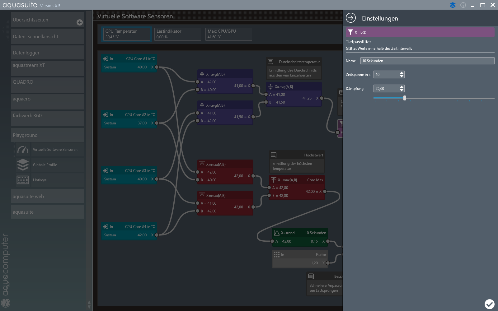The height and width of the screenshot is (311, 498).
Task: Add a new overview page with plus icon
Action: 80,22
